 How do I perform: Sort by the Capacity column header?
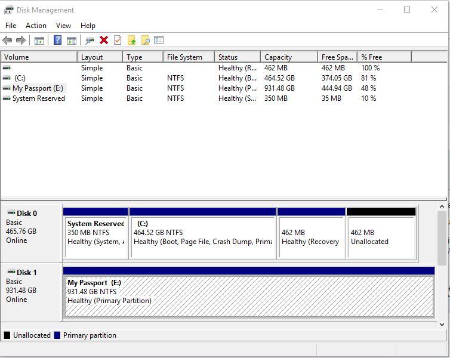289,57
